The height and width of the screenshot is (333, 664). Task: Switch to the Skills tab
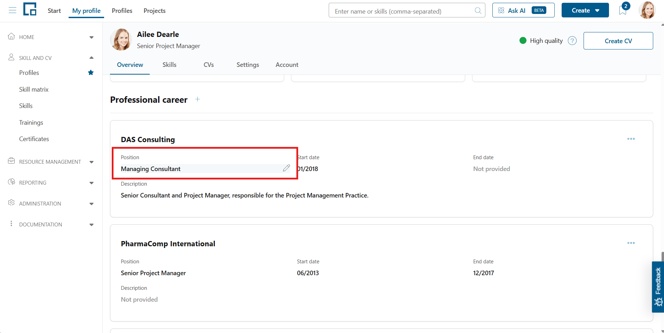170,65
